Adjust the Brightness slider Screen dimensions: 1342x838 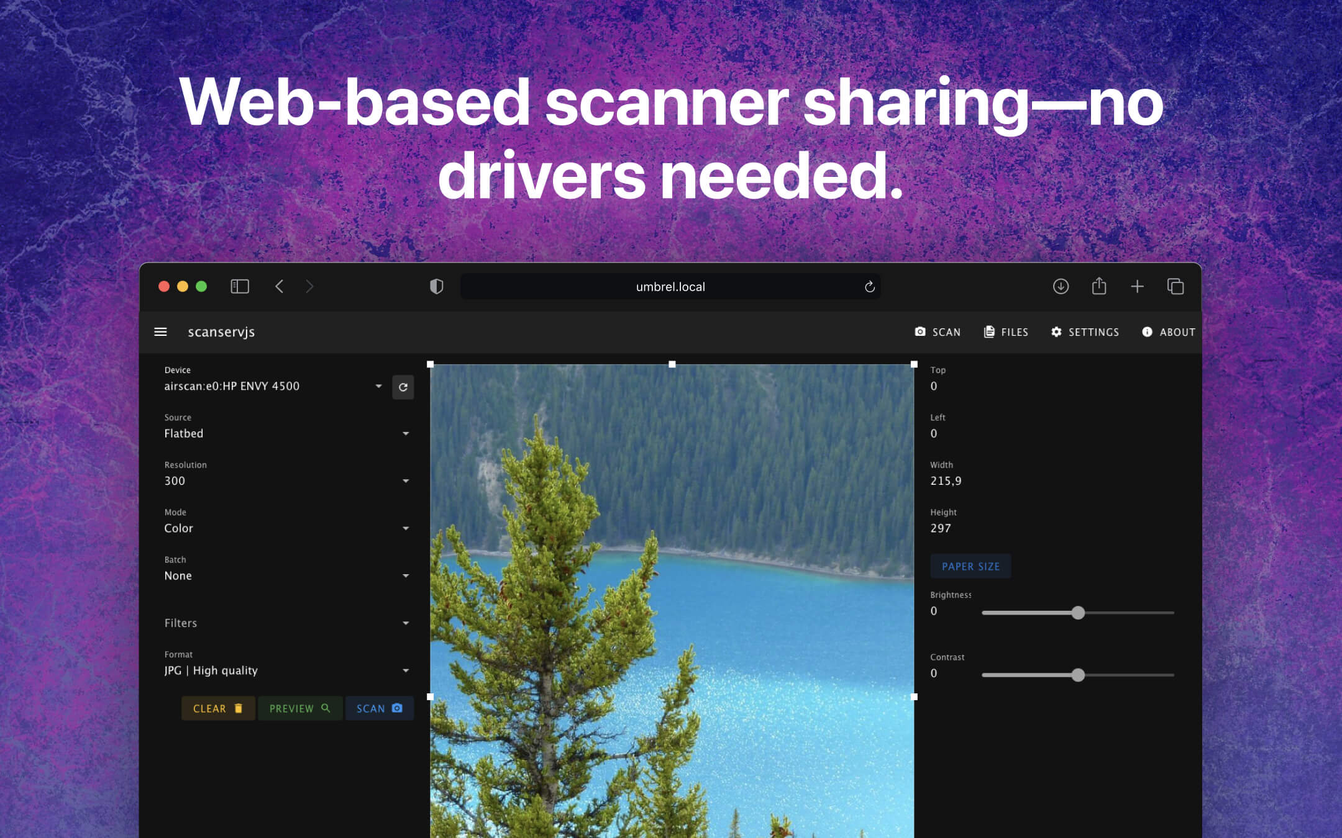coord(1078,613)
